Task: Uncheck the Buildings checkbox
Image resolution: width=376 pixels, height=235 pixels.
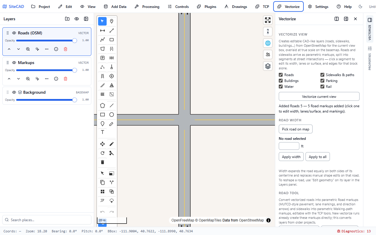Action: 281,81
